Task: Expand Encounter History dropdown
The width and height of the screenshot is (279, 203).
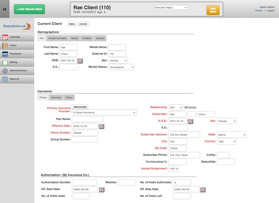Action: [x=171, y=7]
